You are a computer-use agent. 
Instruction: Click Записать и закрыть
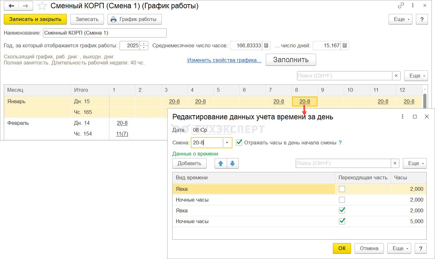point(35,19)
